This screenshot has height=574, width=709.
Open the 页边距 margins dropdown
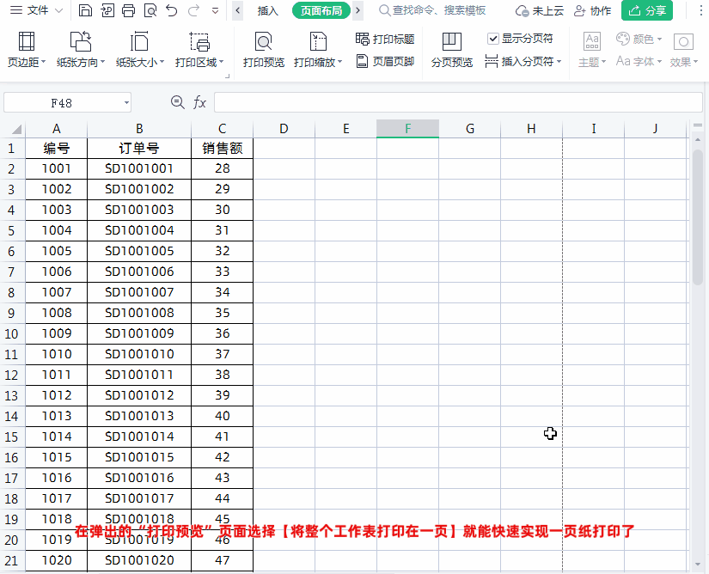[x=27, y=50]
